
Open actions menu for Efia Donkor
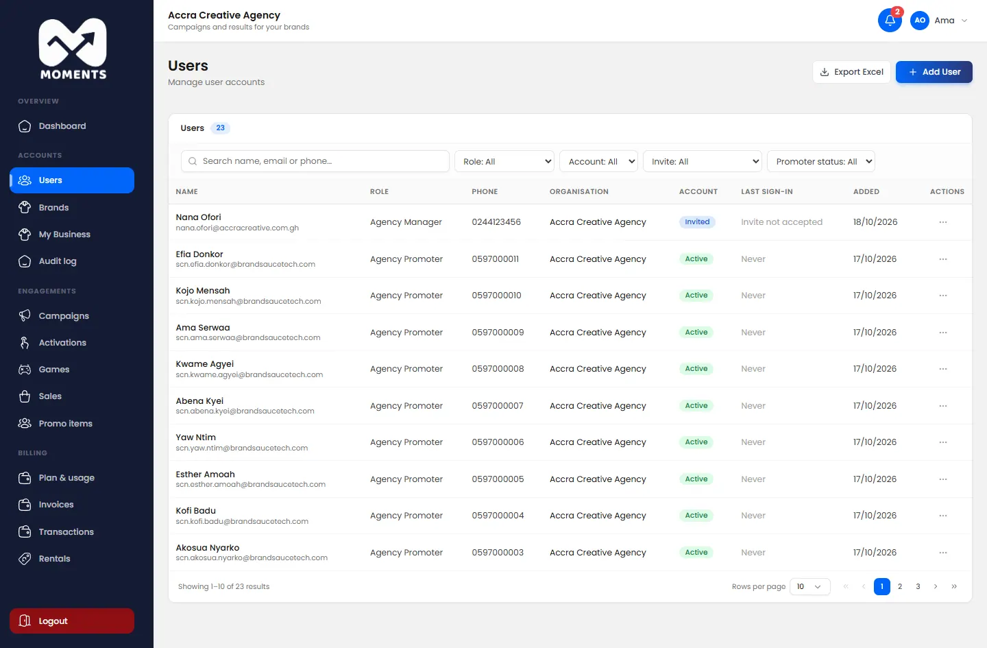(943, 259)
